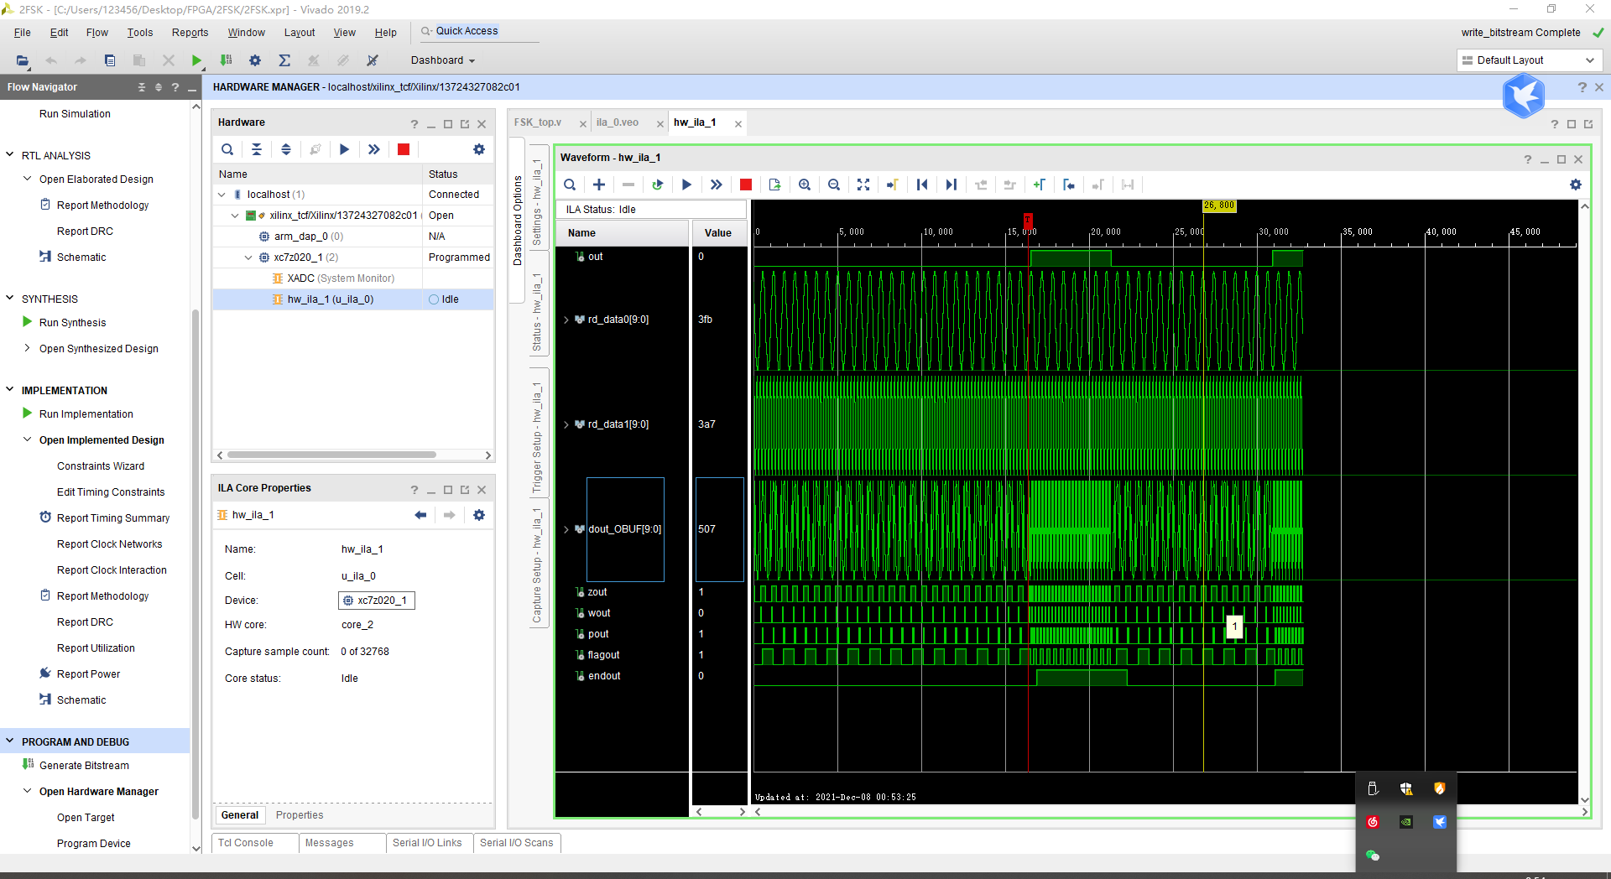
Task: Click the yellow 26,800 cursor marker
Action: point(1219,205)
